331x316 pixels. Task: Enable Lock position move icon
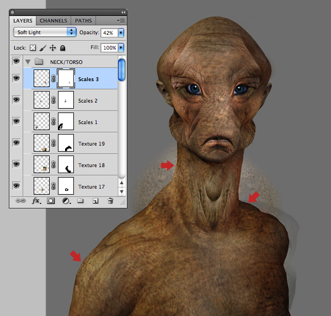52,48
